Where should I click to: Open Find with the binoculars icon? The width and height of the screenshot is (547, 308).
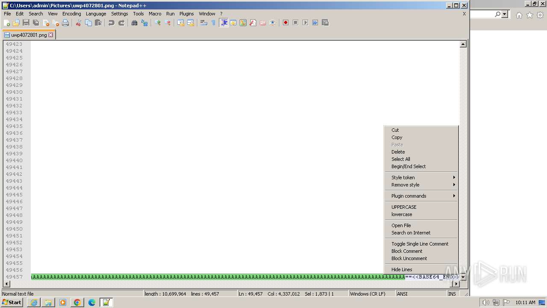pos(135,23)
